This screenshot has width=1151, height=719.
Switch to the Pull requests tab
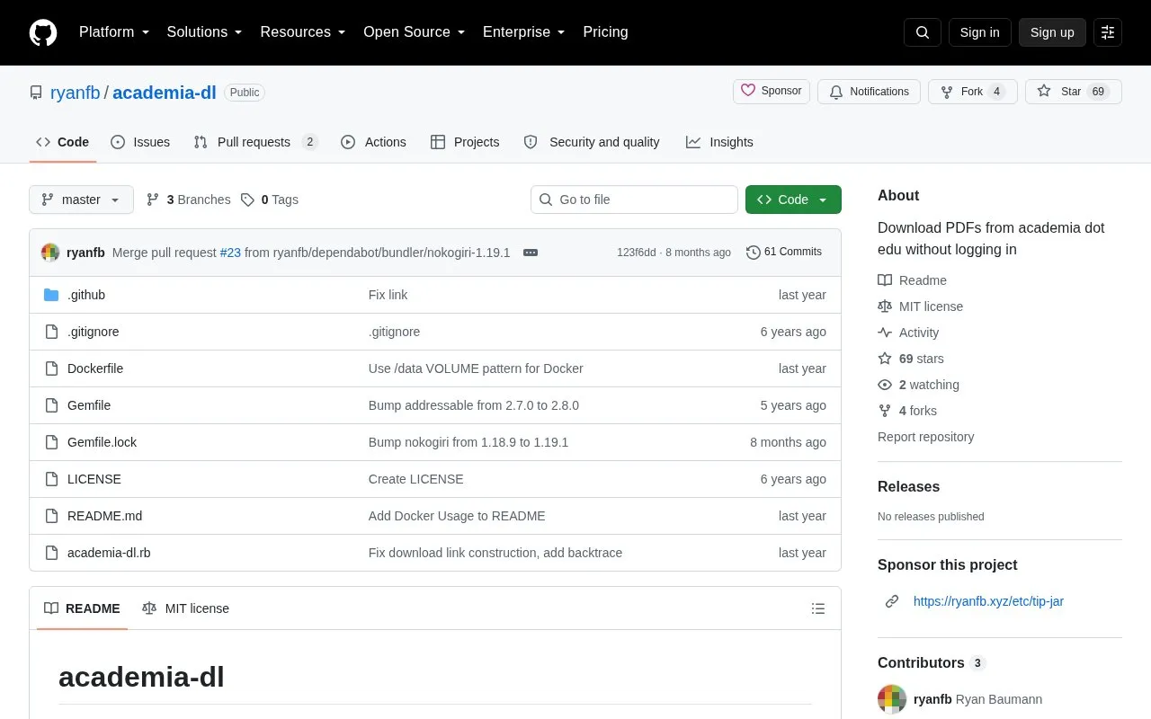tap(255, 142)
